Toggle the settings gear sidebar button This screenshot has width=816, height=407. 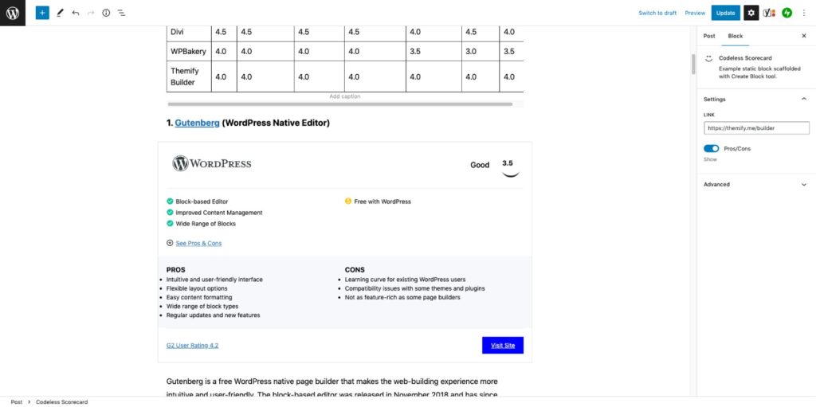tap(751, 13)
